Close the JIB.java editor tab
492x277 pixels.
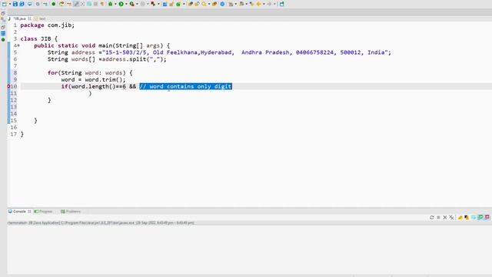29,18
